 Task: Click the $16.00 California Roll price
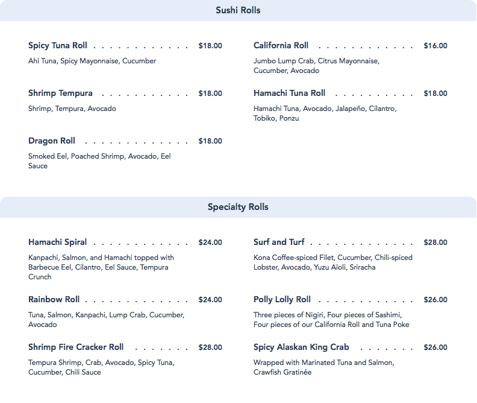[435, 46]
